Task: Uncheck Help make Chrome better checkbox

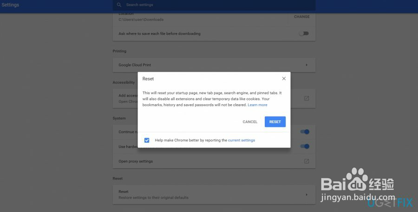Action: point(147,140)
